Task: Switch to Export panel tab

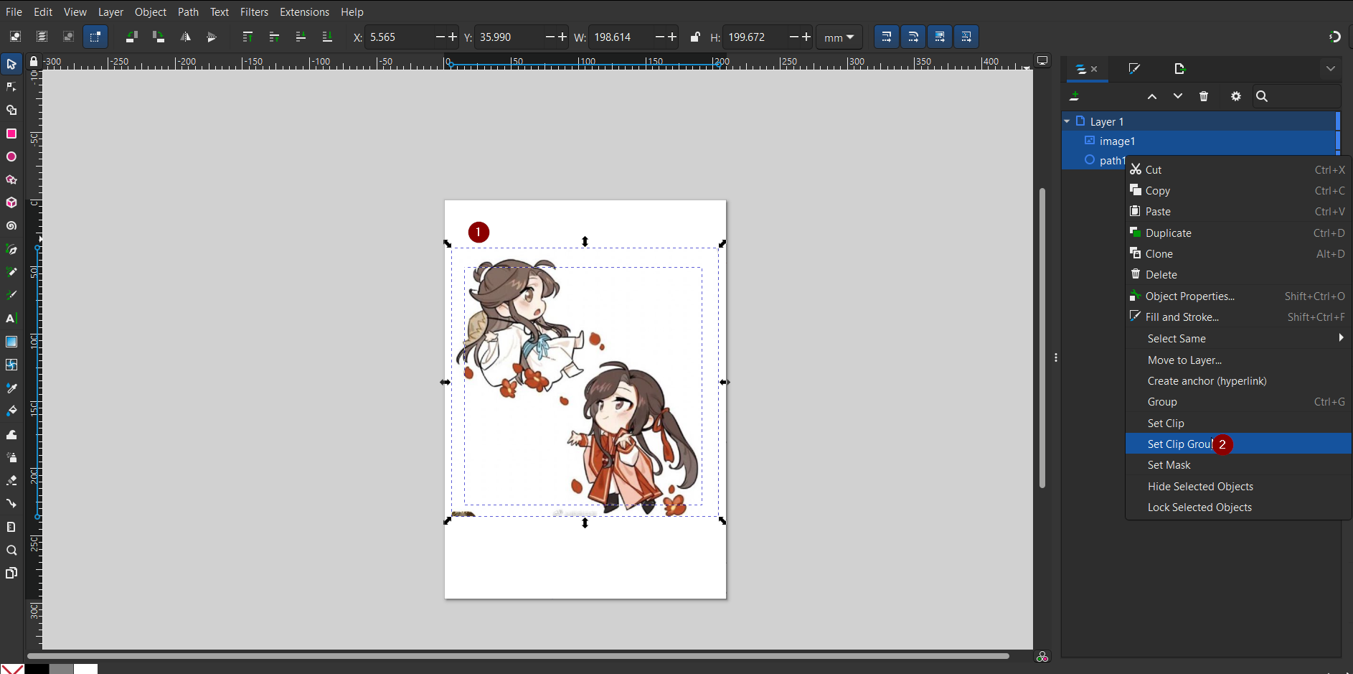Action: tap(1180, 69)
